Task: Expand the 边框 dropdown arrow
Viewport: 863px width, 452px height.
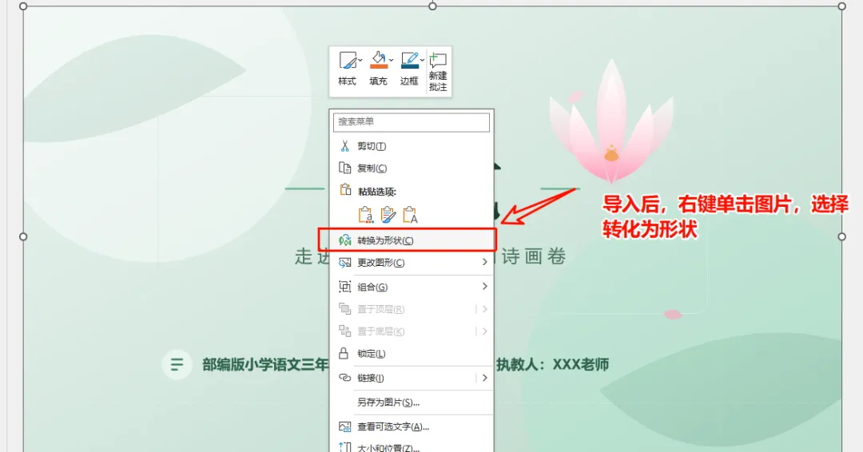Action: 422,60
